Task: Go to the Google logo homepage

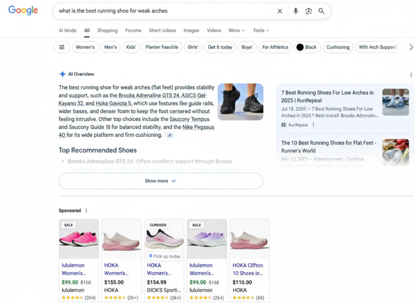Action: [23, 11]
